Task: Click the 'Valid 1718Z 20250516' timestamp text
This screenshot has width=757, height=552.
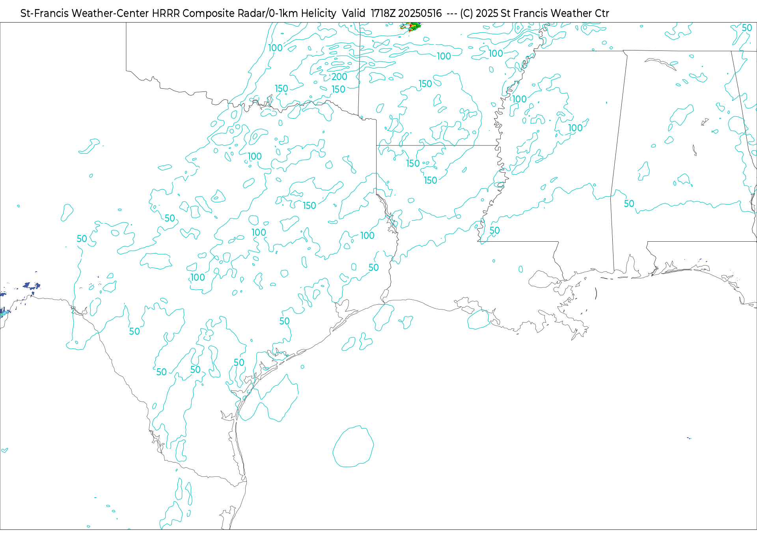Action: tap(392, 13)
